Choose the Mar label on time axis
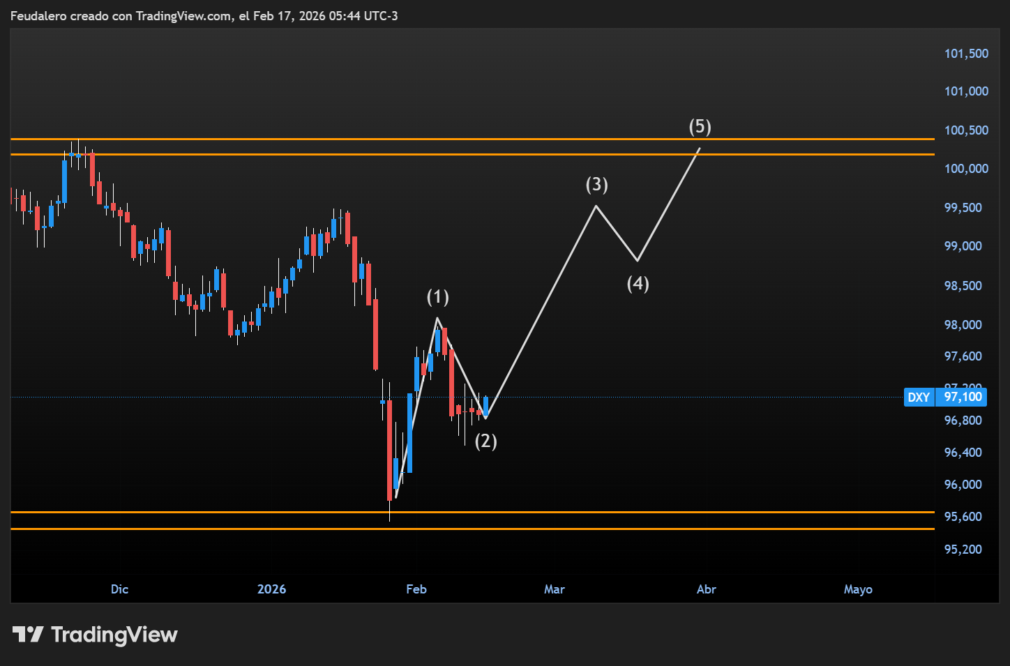The image size is (1010, 666). pos(555,589)
